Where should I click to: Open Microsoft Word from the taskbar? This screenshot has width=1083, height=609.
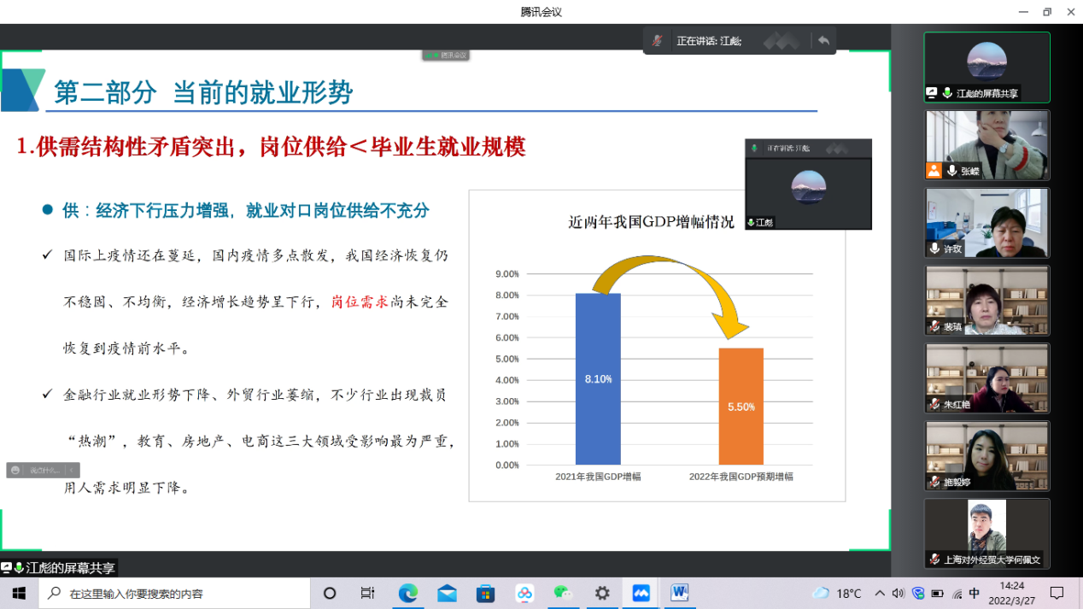680,593
